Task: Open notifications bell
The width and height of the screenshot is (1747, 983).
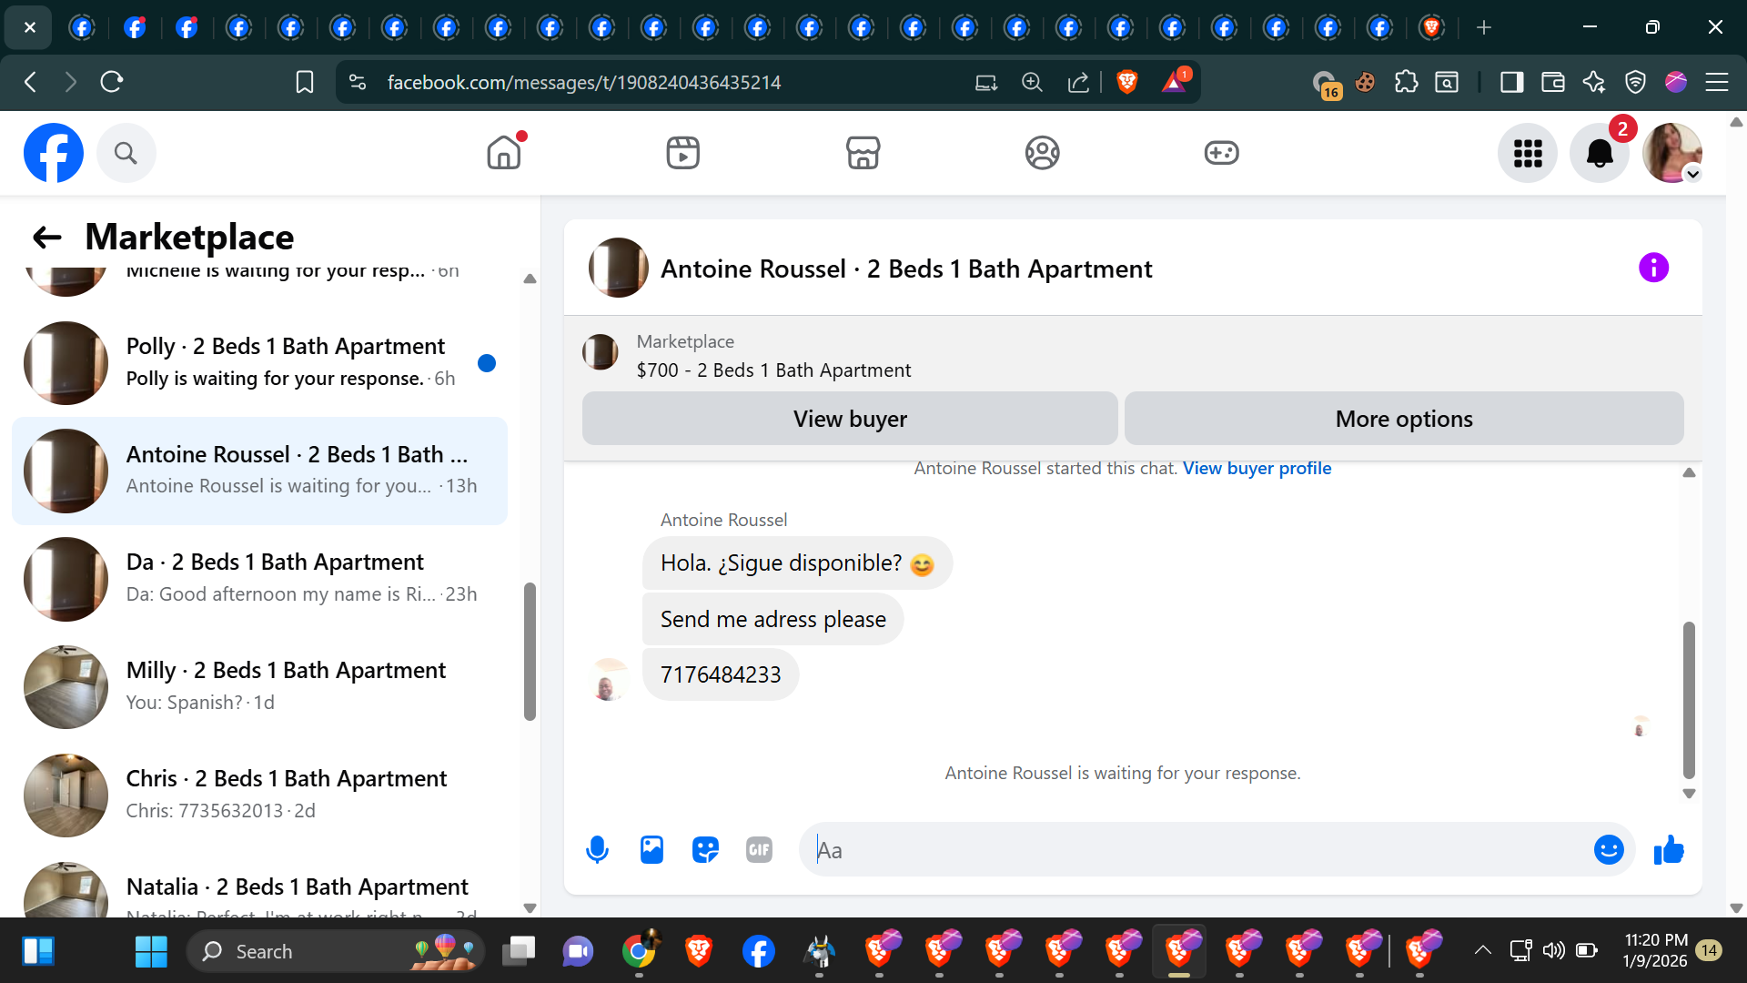Action: [1600, 153]
